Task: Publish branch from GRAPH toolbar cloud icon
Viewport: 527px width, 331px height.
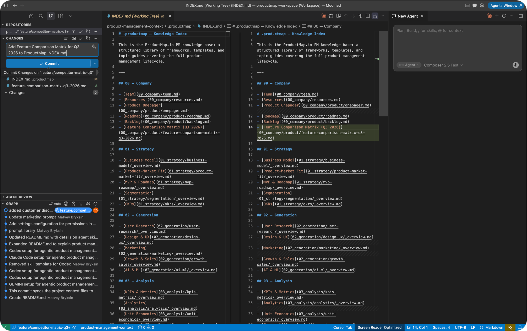Action: coord(88,204)
